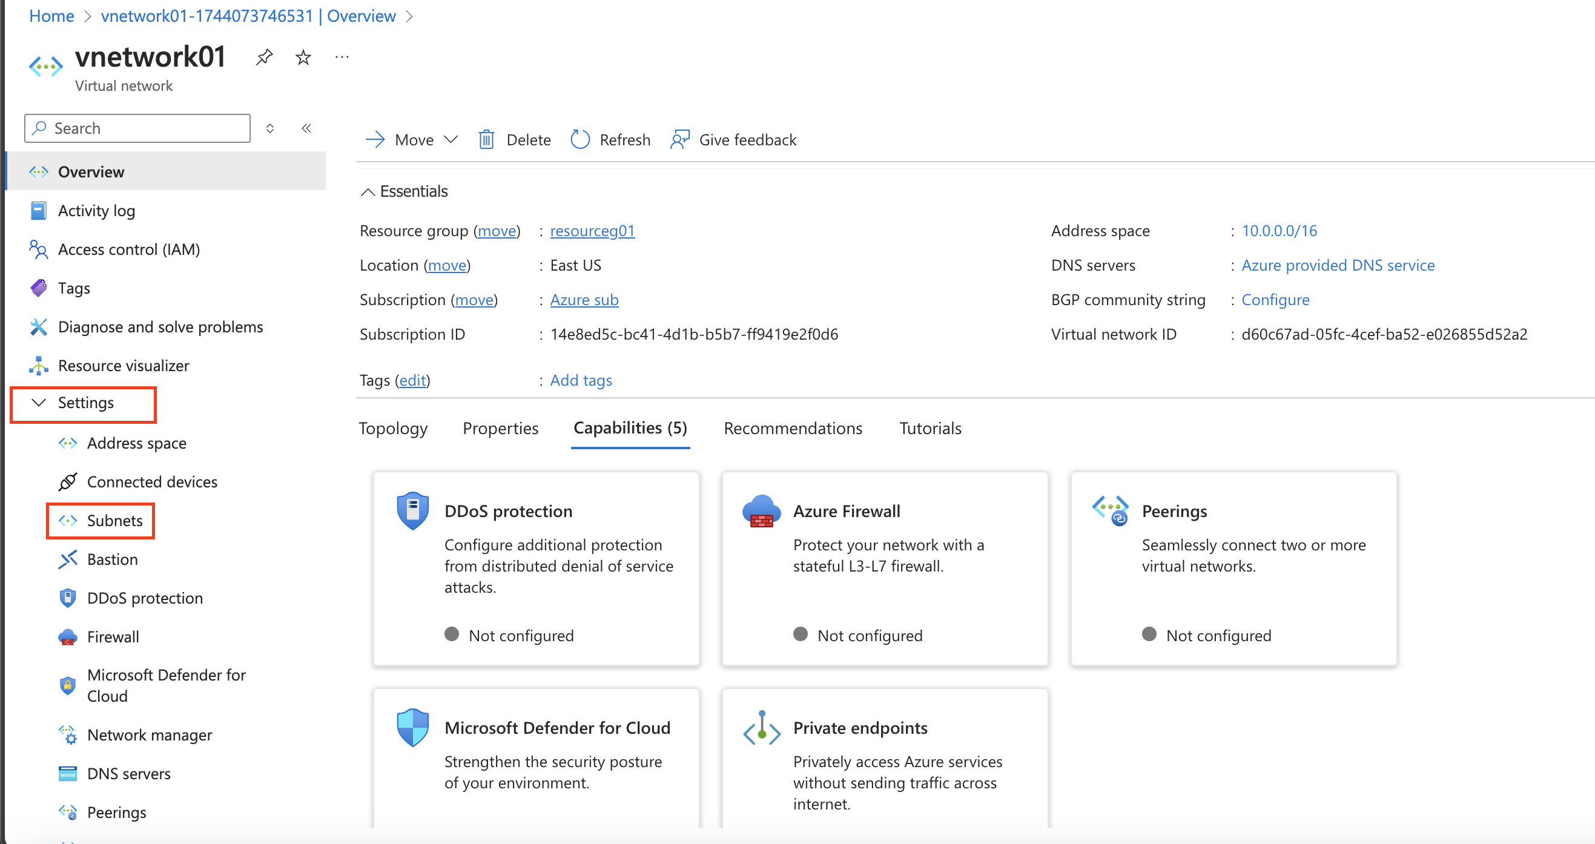Open Resource visualizer icon

point(38,366)
